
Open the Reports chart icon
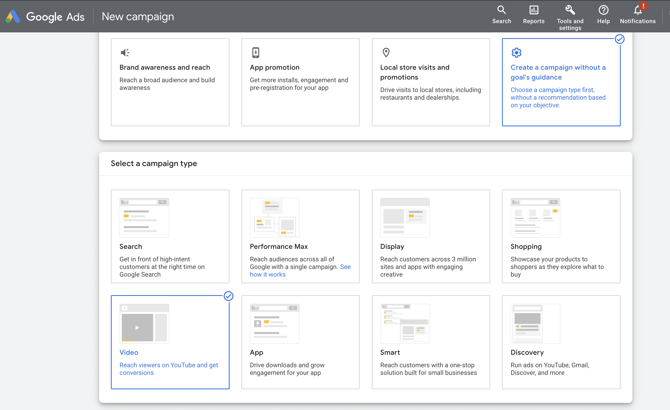(x=534, y=10)
